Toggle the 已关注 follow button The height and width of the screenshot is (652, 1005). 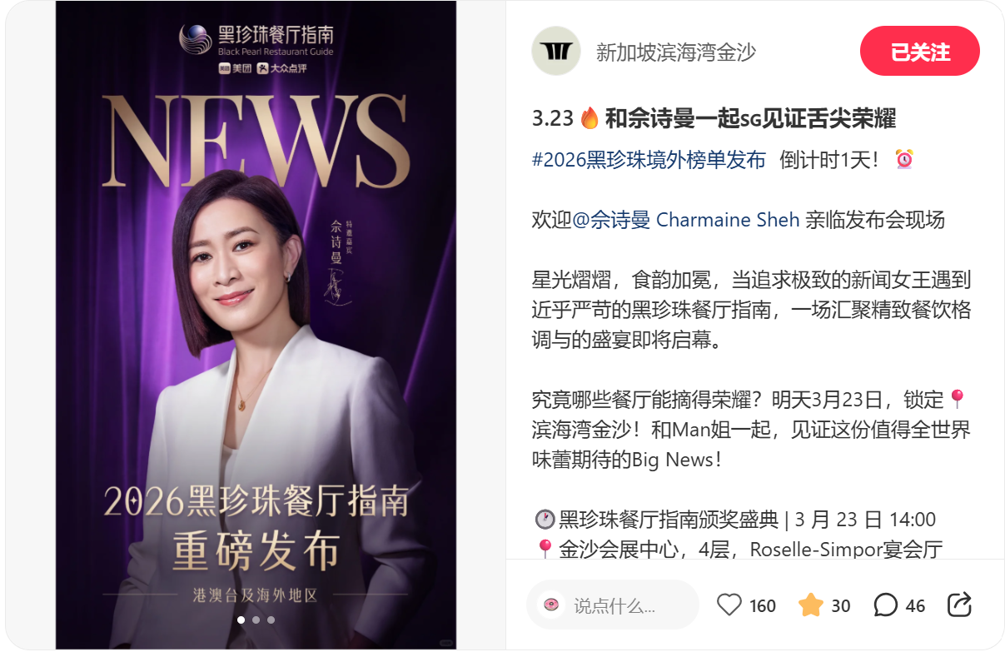920,52
